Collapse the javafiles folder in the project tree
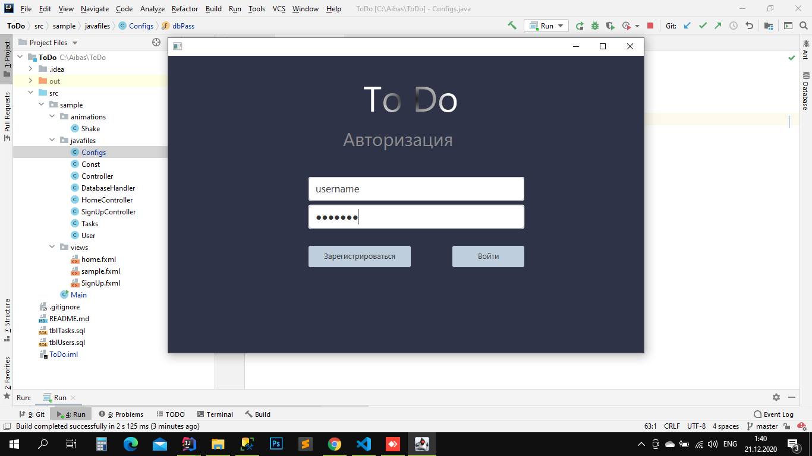The height and width of the screenshot is (456, 812). tap(52, 140)
